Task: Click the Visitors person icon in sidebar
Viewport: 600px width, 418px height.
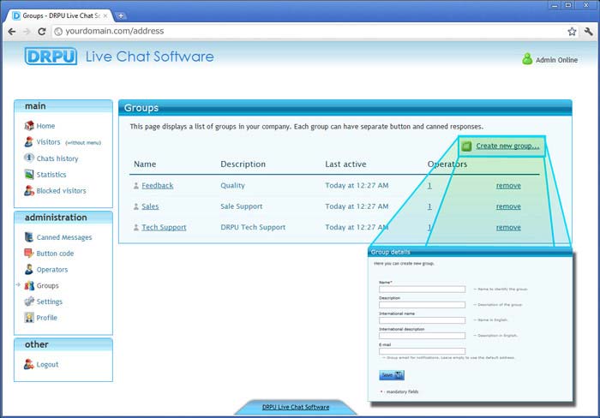Action: click(29, 142)
